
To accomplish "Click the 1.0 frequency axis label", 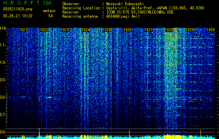I will [3, 63].
